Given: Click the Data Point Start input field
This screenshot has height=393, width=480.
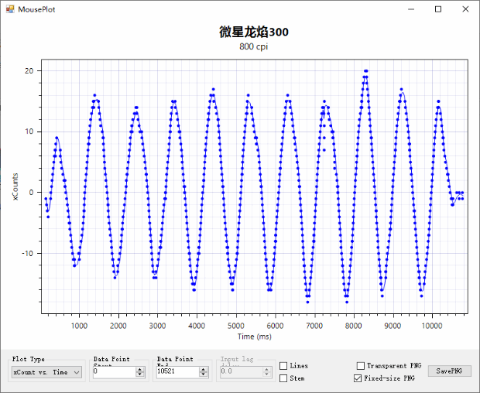Looking at the screenshot, I should pyautogui.click(x=114, y=371).
